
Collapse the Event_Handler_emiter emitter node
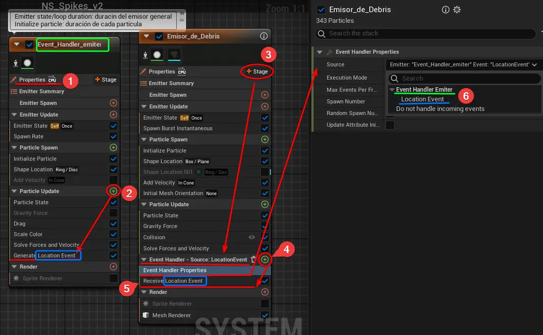pos(17,45)
